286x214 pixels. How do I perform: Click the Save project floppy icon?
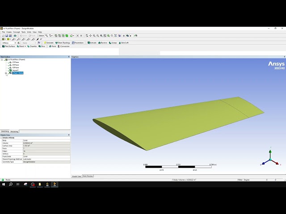click(x=7, y=36)
